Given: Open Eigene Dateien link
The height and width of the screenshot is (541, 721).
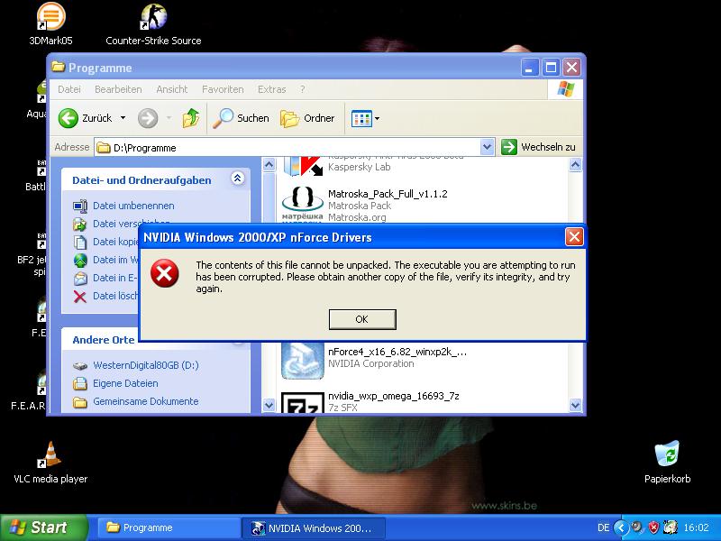Looking at the screenshot, I should 125,383.
